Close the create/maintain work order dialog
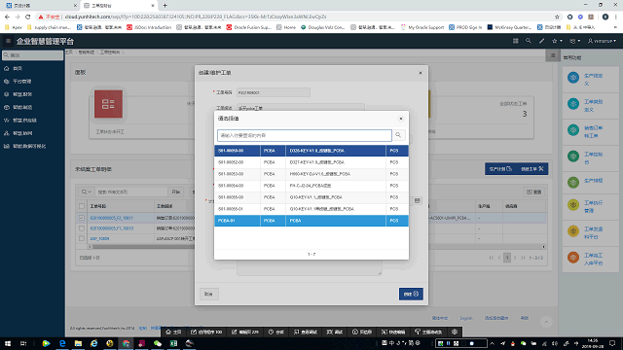This screenshot has height=350, width=623. (421, 73)
